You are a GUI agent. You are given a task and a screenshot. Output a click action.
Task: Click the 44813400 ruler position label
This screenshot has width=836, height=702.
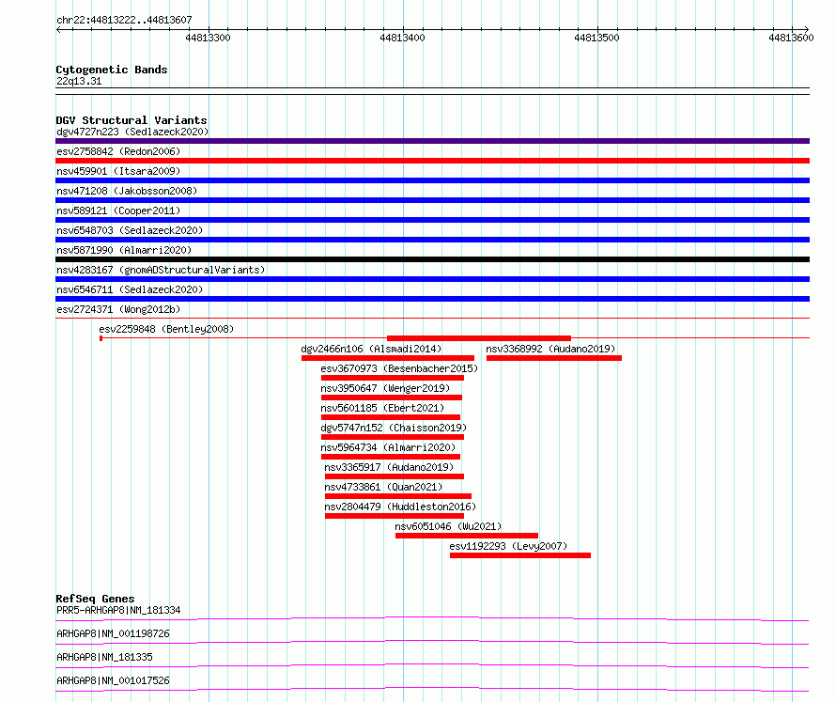(403, 38)
